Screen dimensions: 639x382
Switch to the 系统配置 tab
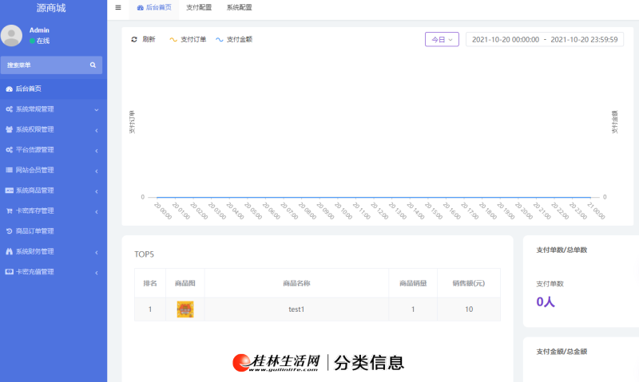[239, 7]
